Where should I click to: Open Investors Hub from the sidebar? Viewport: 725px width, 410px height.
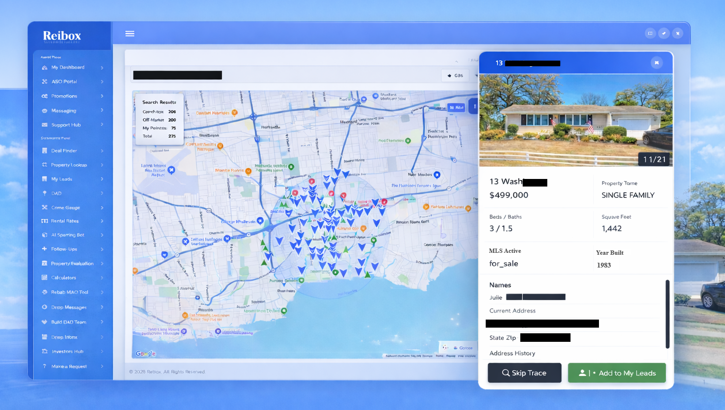point(72,352)
